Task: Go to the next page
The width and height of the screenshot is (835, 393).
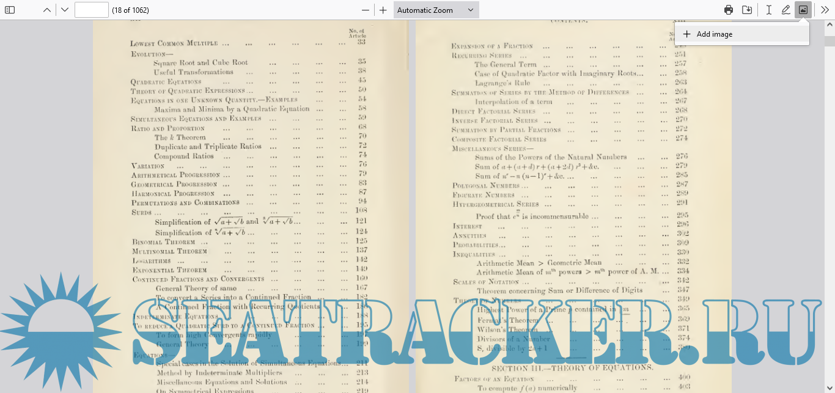Action: [65, 10]
